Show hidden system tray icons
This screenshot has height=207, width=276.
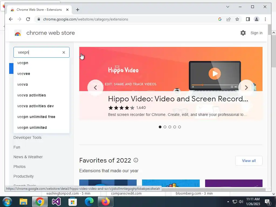(228, 202)
